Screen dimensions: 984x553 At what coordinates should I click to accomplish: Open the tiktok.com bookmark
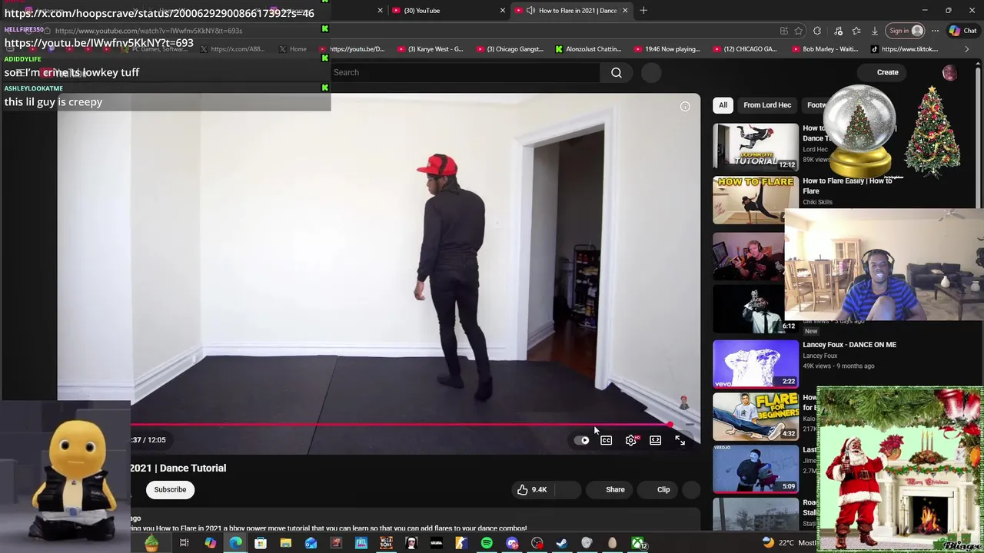[x=905, y=49]
